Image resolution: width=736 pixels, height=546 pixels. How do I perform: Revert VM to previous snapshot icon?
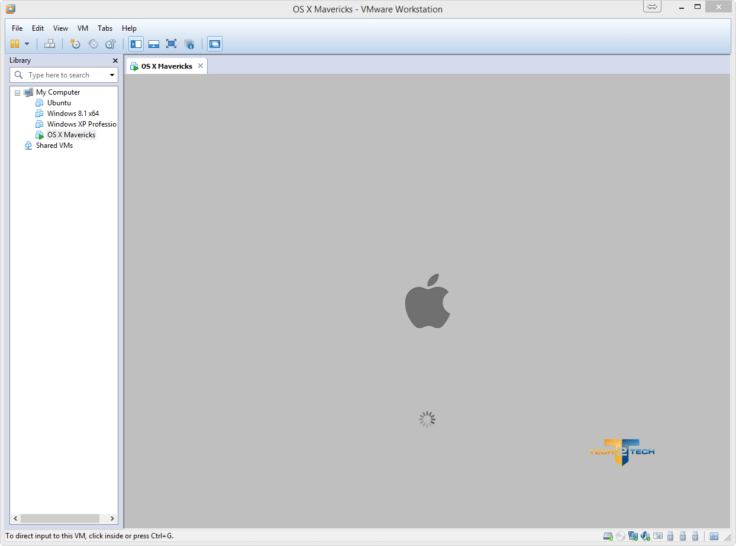[x=93, y=44]
